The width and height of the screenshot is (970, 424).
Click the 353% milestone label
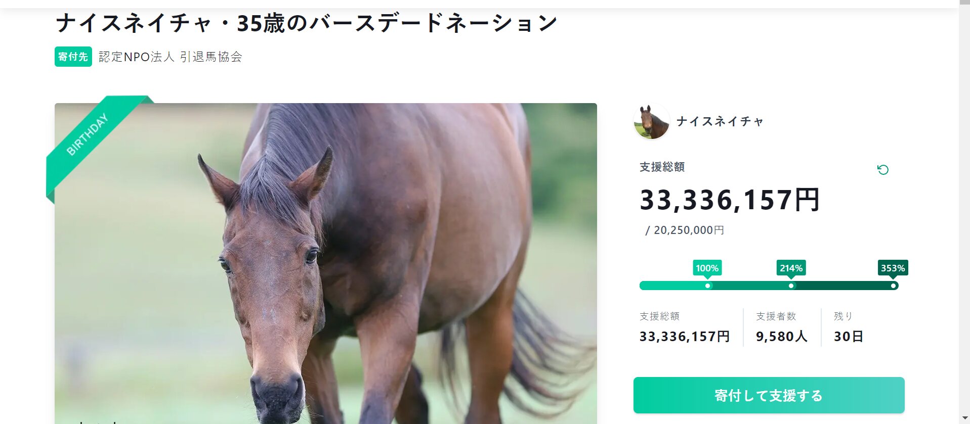tap(893, 268)
